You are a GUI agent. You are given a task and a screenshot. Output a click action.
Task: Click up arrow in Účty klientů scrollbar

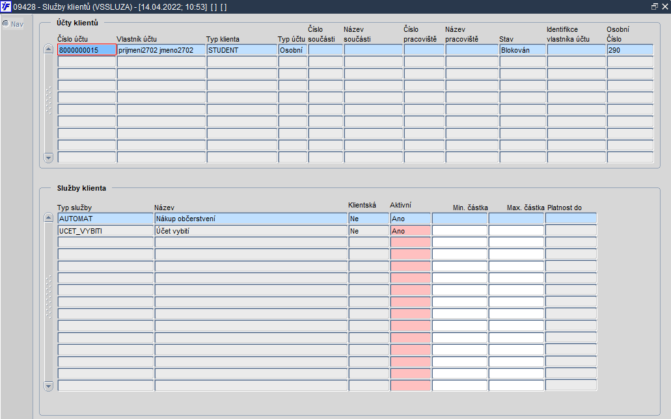coord(48,49)
